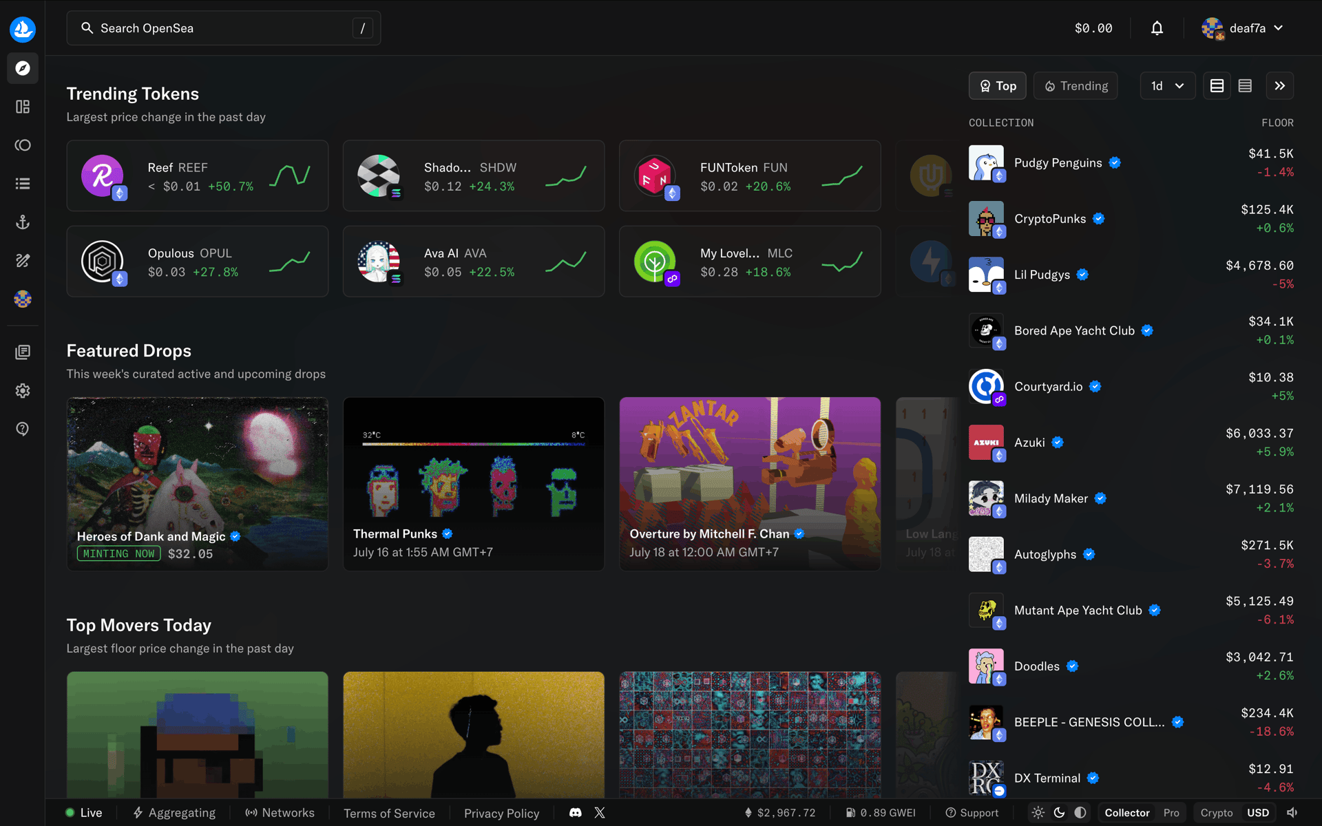Open the Resources newspaper icon in sidebar
Screen dimensions: 1322x826
[x=23, y=352]
